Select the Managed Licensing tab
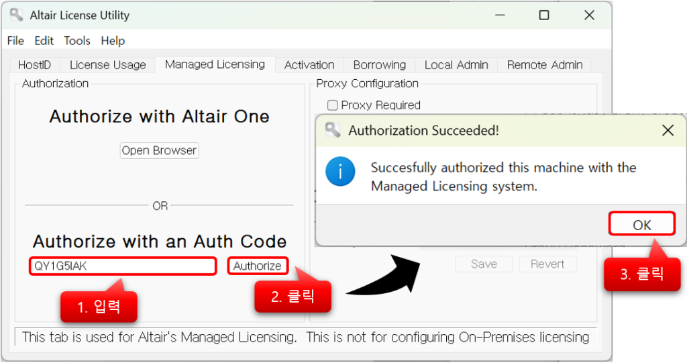 click(x=215, y=64)
